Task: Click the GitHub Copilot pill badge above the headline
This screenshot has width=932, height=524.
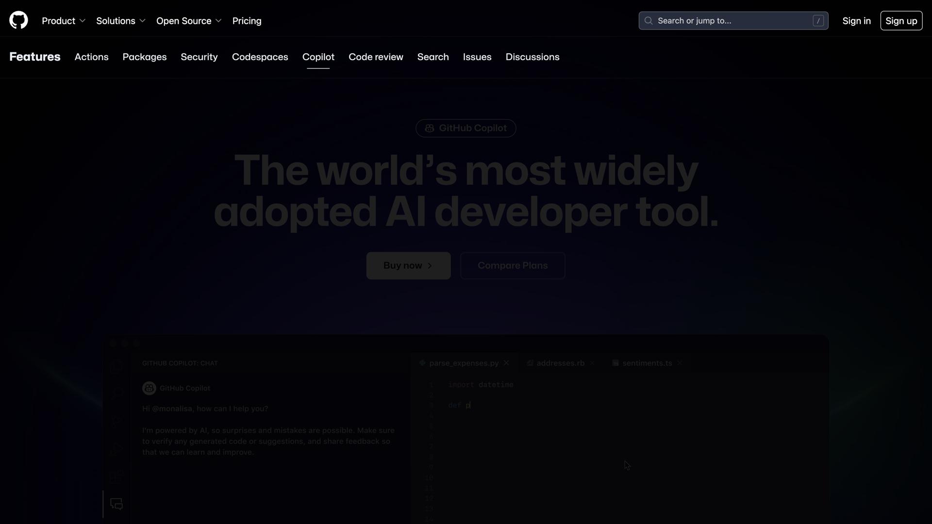Action: [x=466, y=128]
